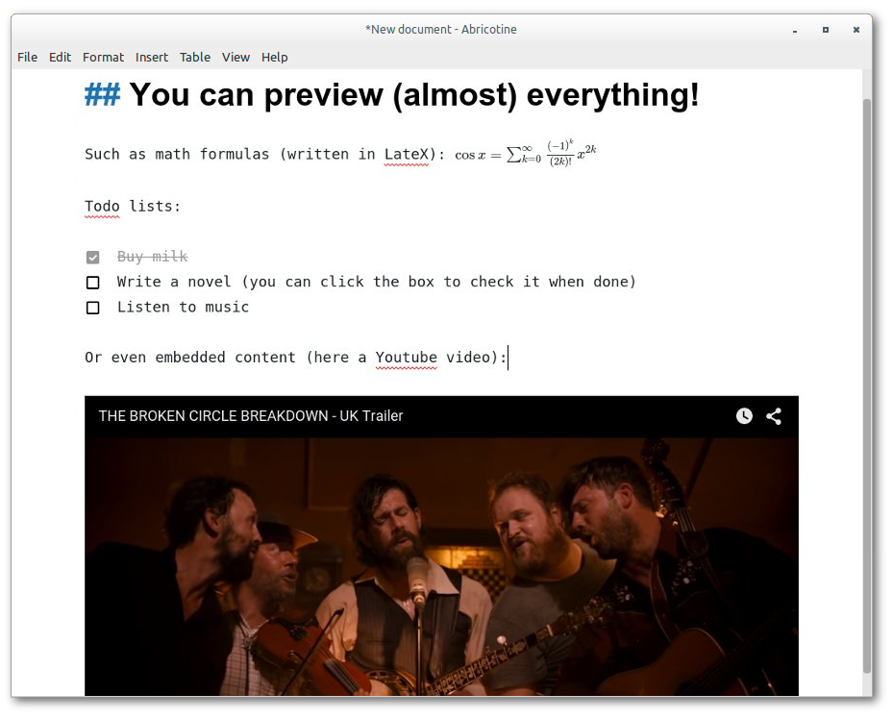Click the strikethrough 'Buy milk' text
893x719 pixels.
[152, 257]
